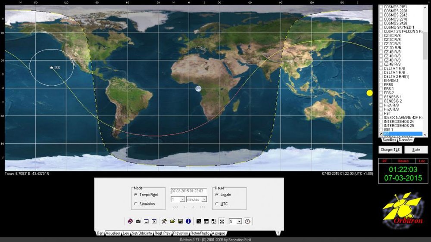Switch to the Visualiser tab

pyautogui.click(x=113, y=233)
